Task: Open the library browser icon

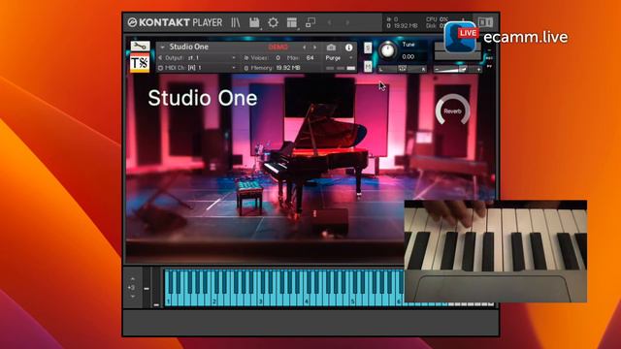Action: click(x=236, y=22)
